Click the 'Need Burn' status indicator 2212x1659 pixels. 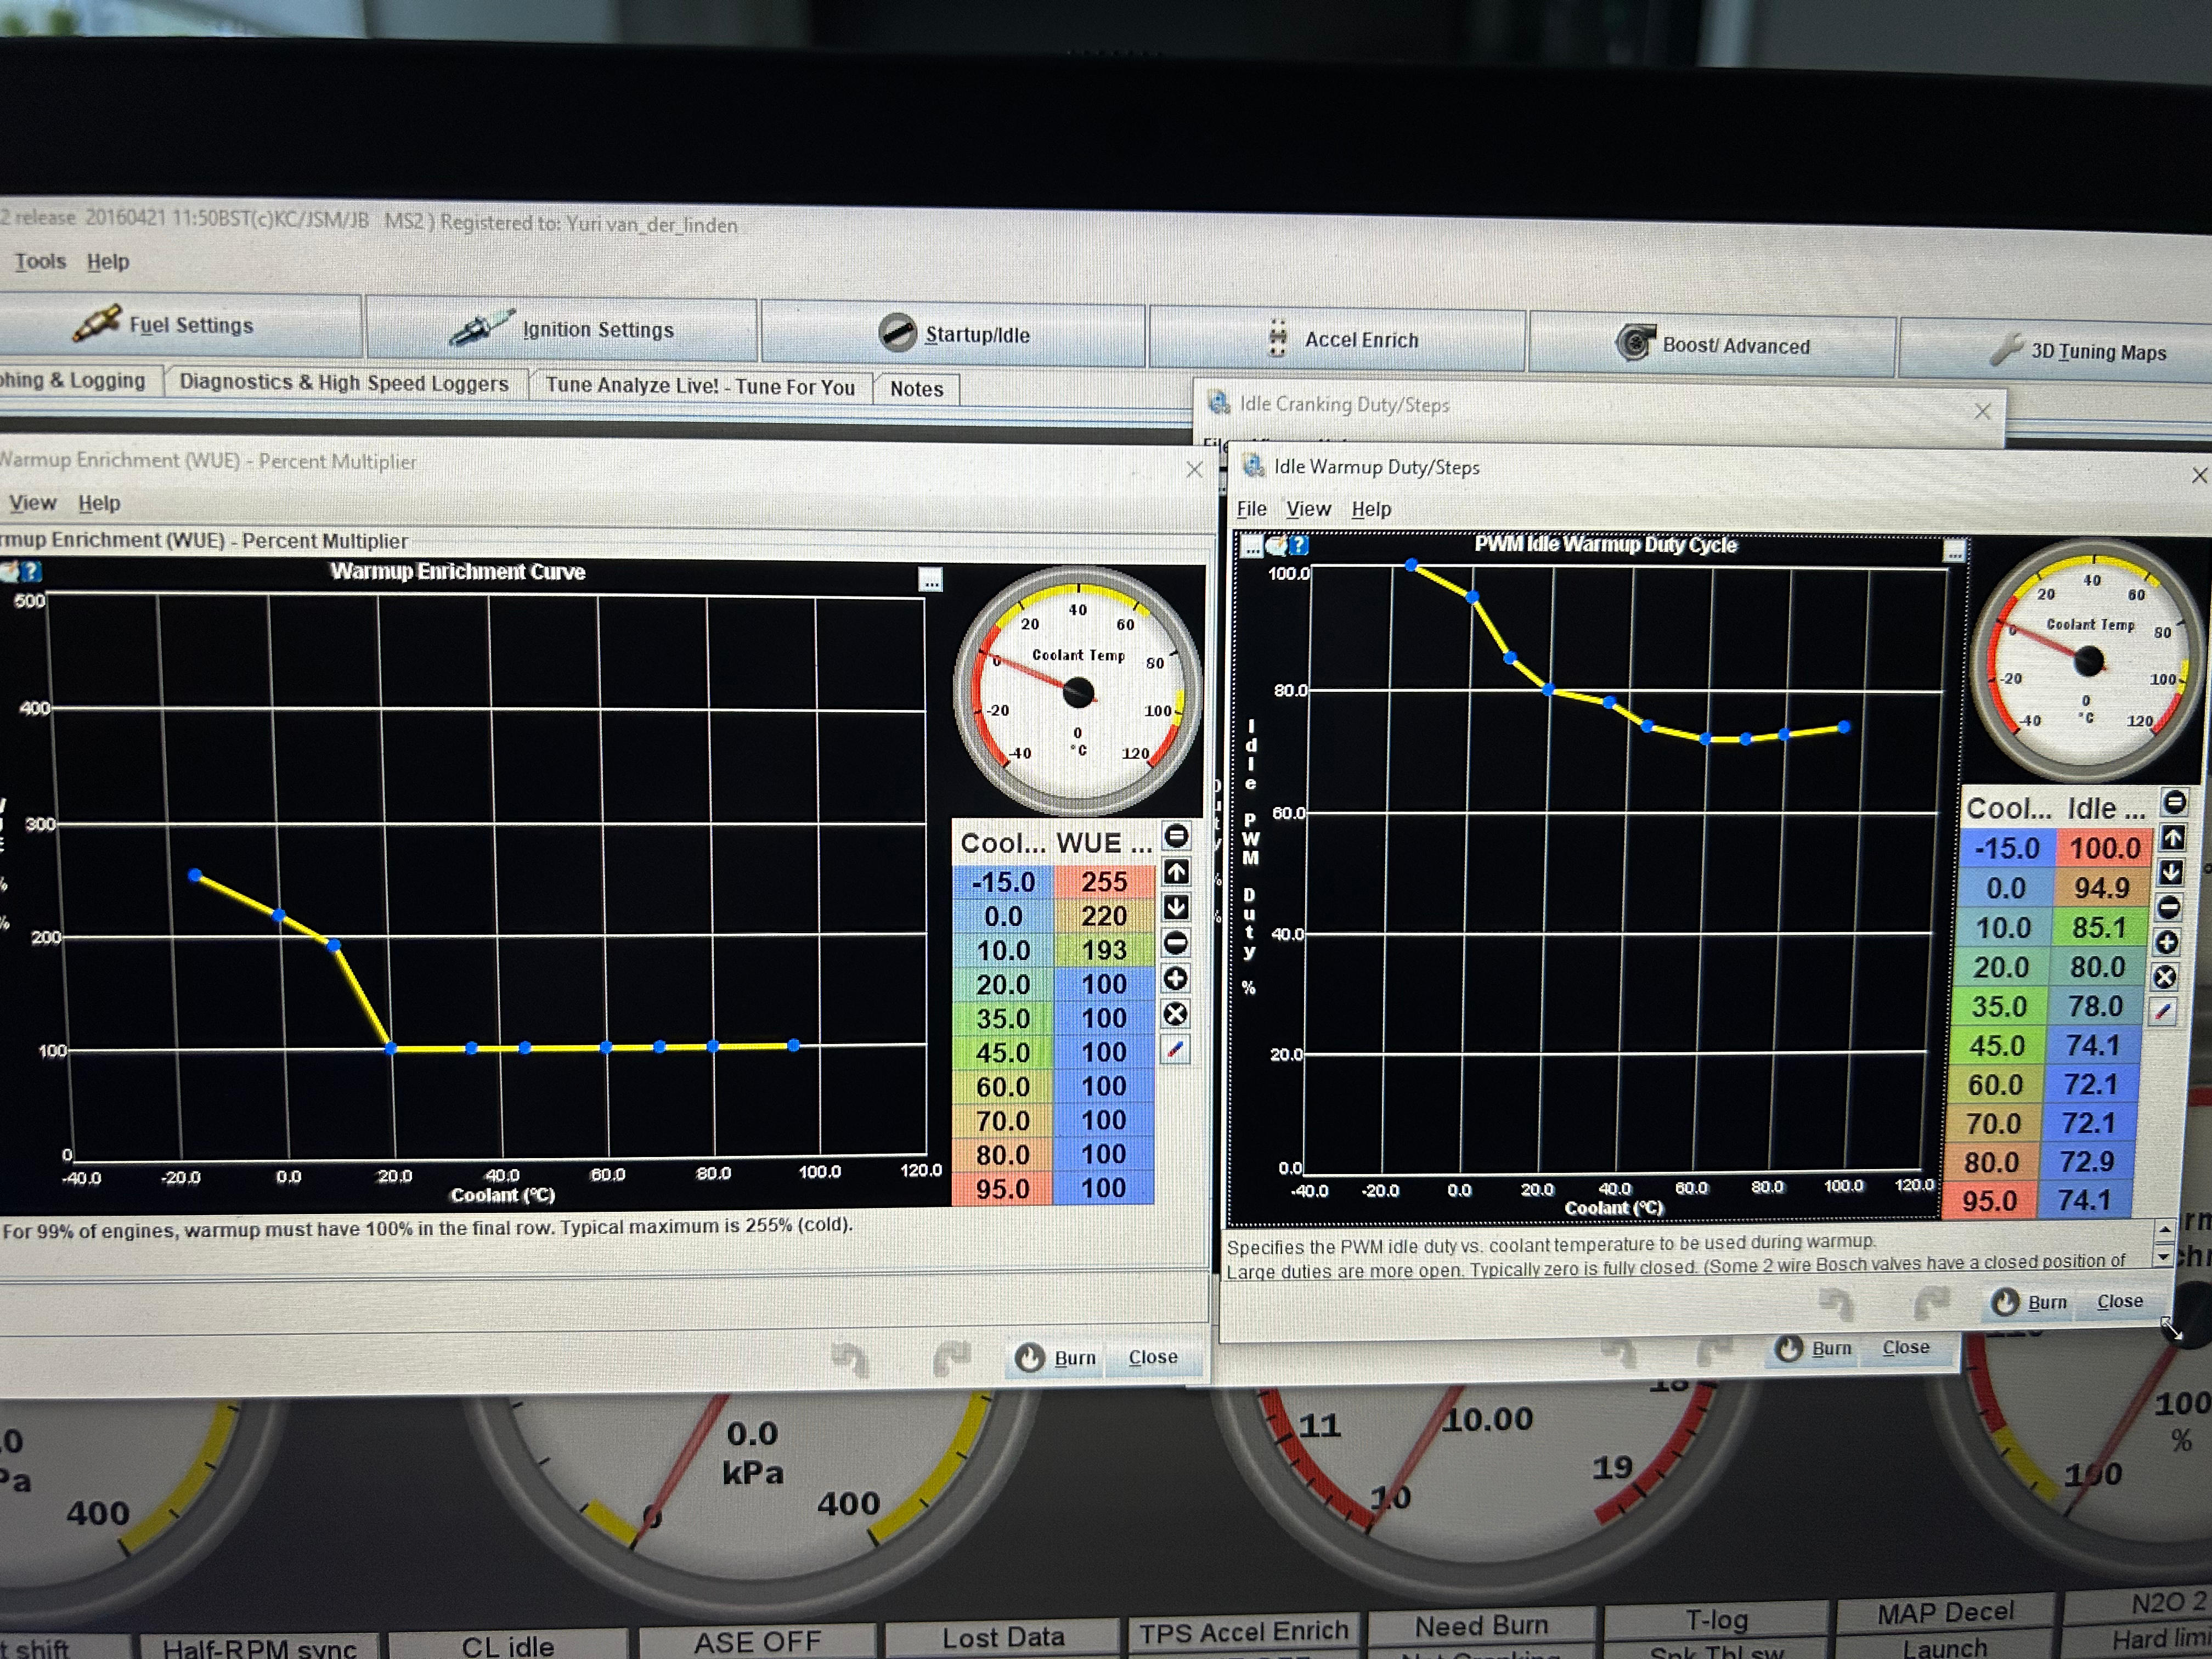(1482, 1626)
